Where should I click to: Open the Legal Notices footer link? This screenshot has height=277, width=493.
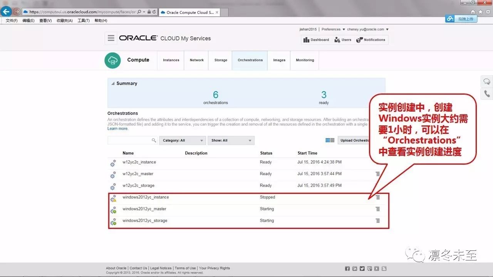tap(161, 268)
